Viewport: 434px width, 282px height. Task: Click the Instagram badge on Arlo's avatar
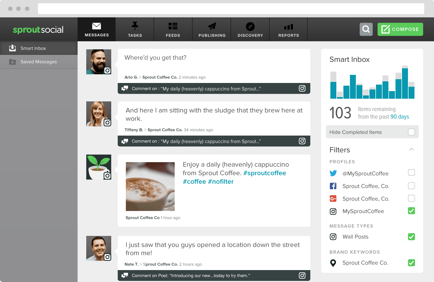tap(107, 70)
